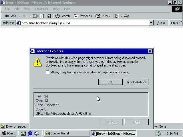Open the Forward history dropdown arrow
This screenshot has width=183, height=137.
[x=30, y=16]
